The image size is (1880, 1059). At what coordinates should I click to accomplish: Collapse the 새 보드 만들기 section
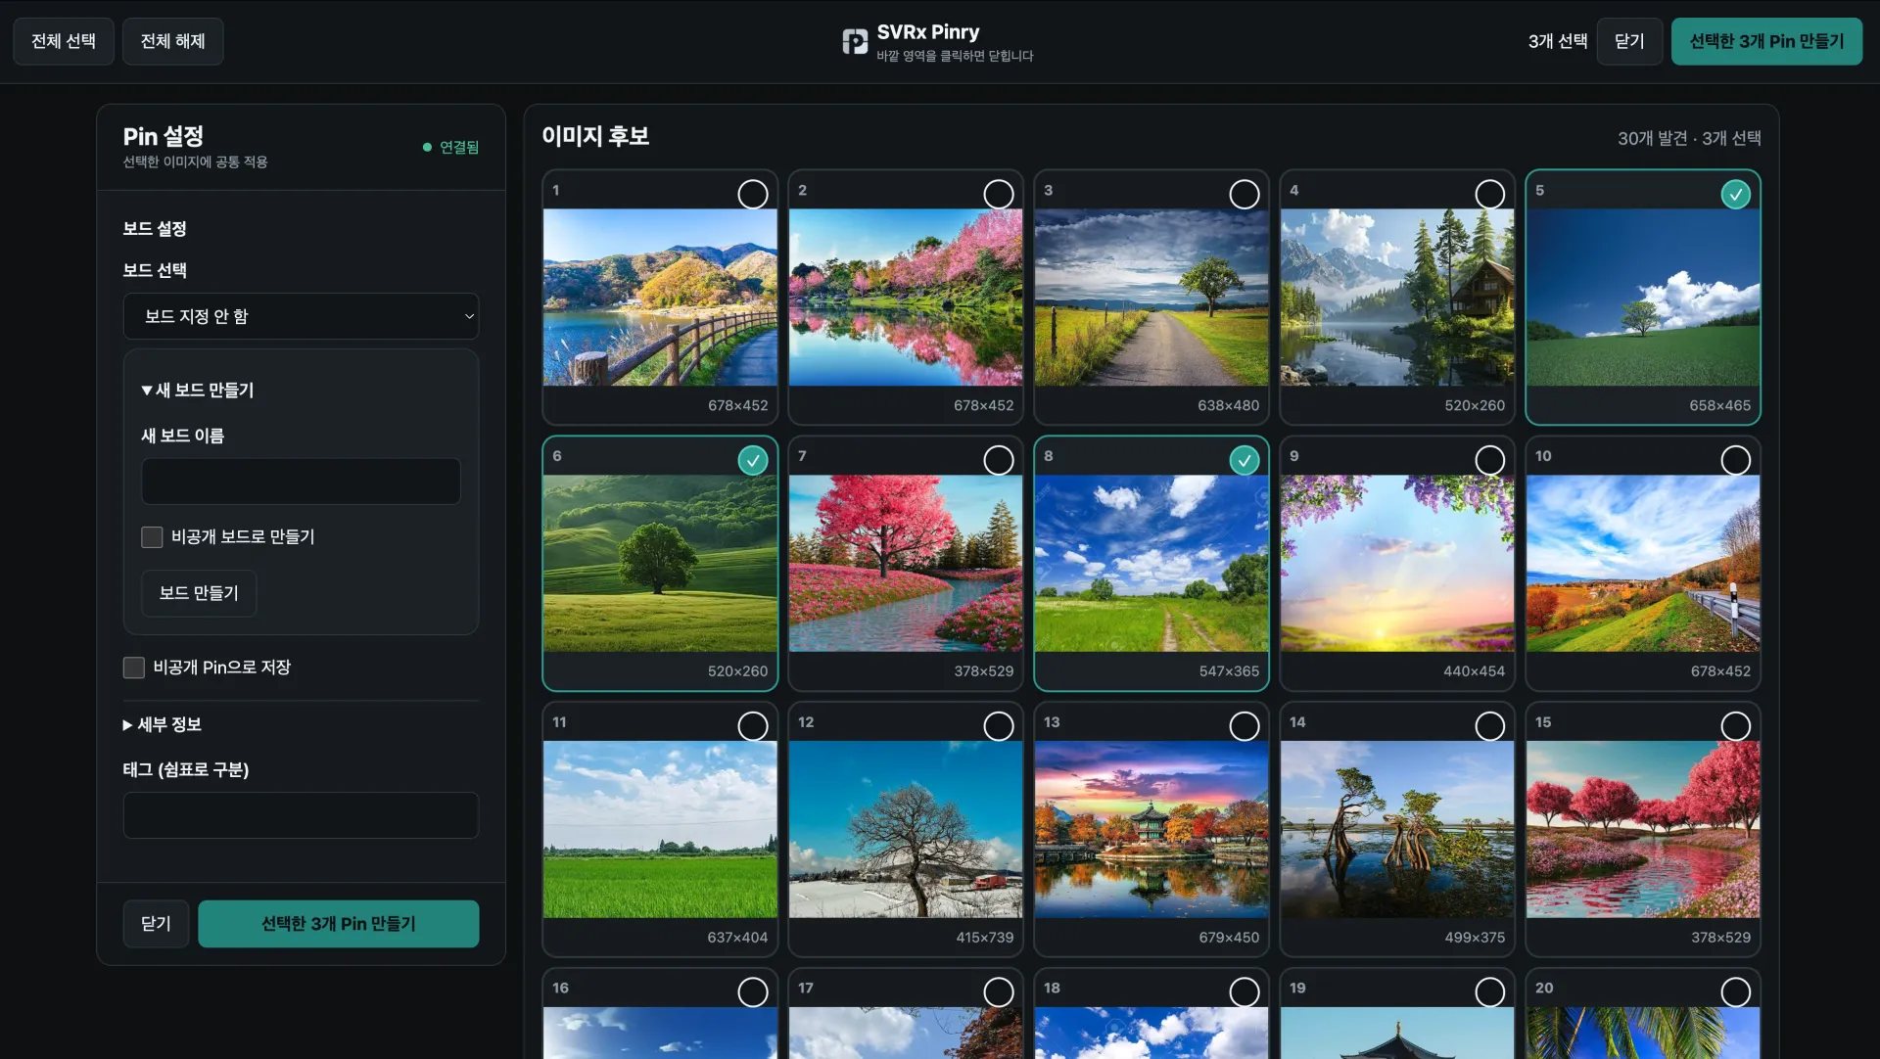point(198,390)
